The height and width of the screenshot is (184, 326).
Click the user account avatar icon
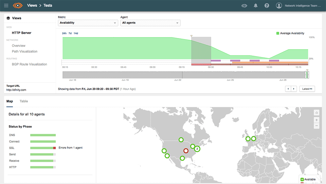coord(279,5)
